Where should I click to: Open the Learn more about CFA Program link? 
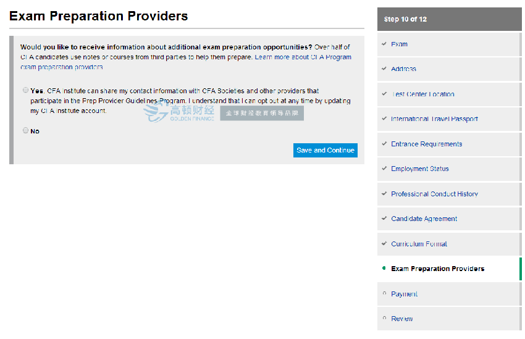[x=303, y=57]
